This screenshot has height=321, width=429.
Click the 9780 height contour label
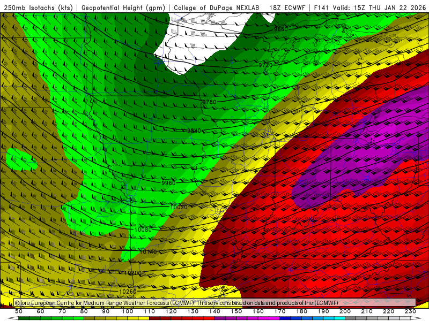coord(209,102)
